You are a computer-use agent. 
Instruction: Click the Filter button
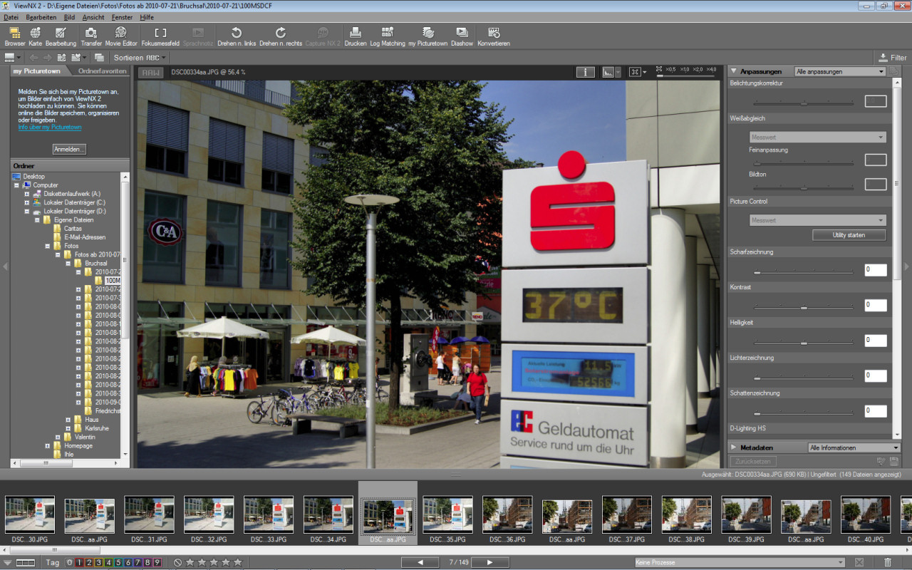pos(893,58)
